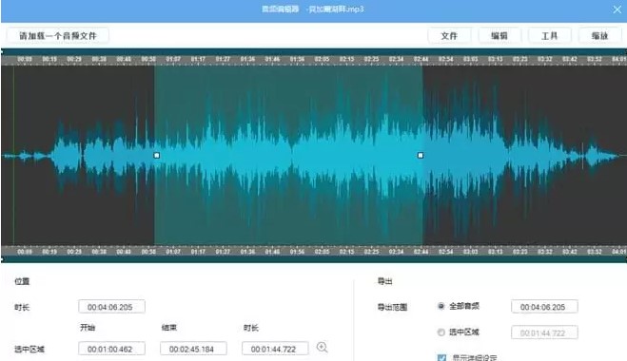Open the 缩放 zoom menu

click(x=599, y=35)
